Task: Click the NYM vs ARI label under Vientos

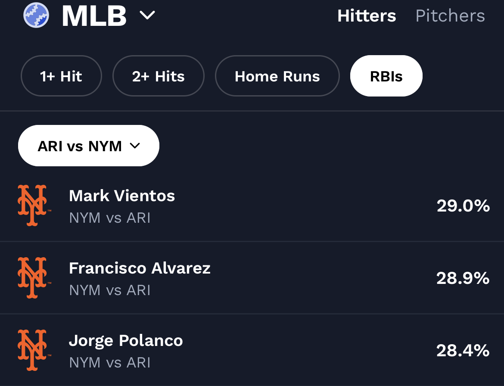Action: pyautogui.click(x=109, y=218)
